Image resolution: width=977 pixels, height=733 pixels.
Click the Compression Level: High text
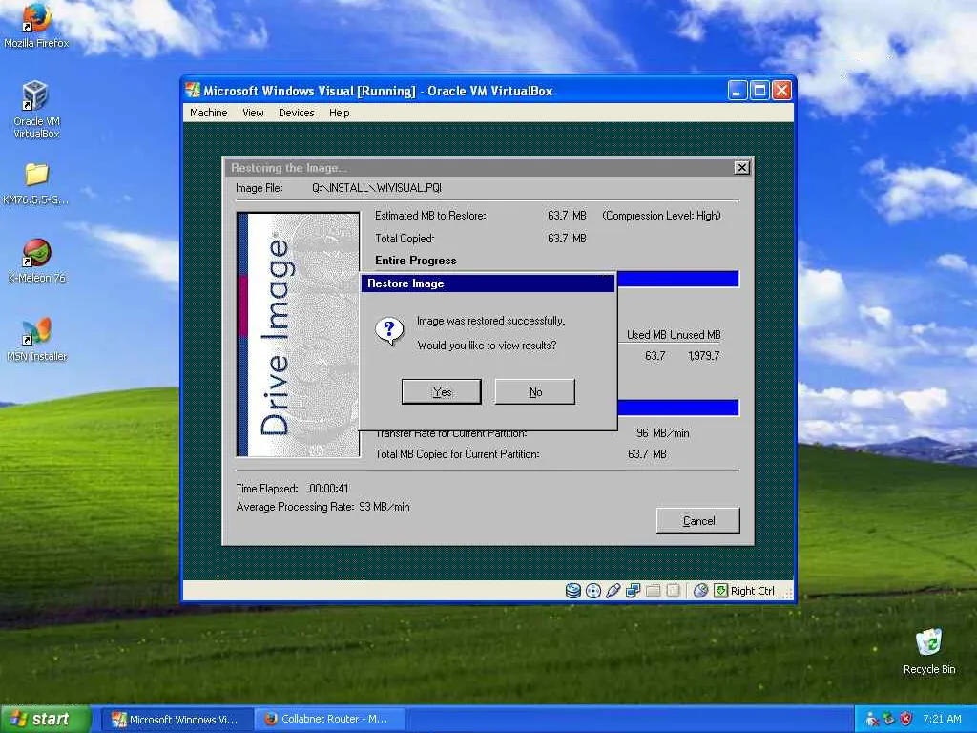tap(661, 216)
